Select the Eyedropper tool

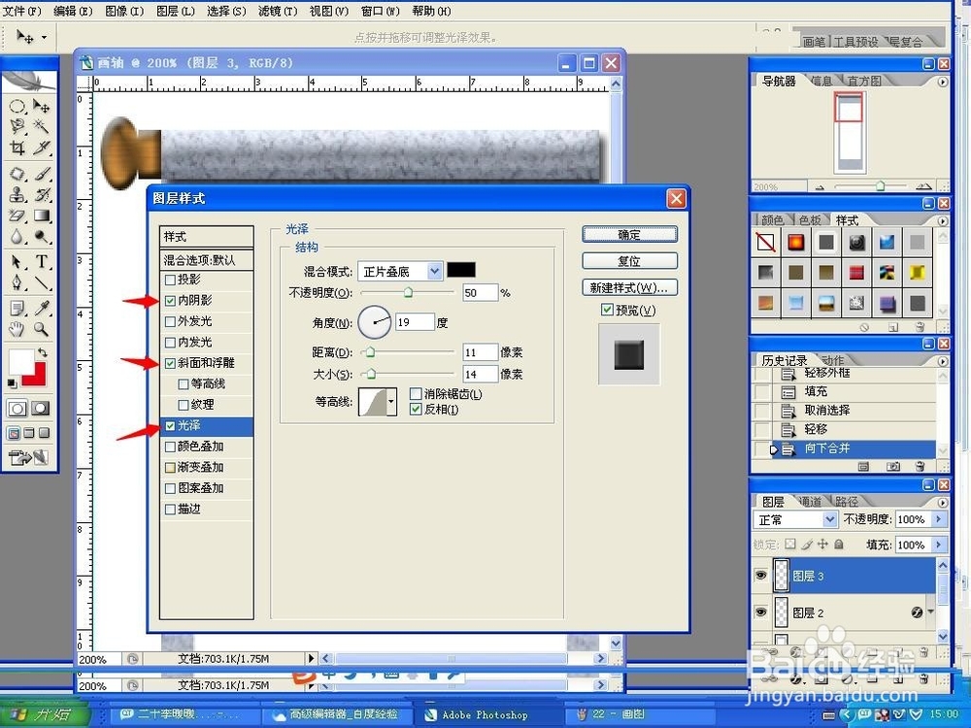point(41,309)
